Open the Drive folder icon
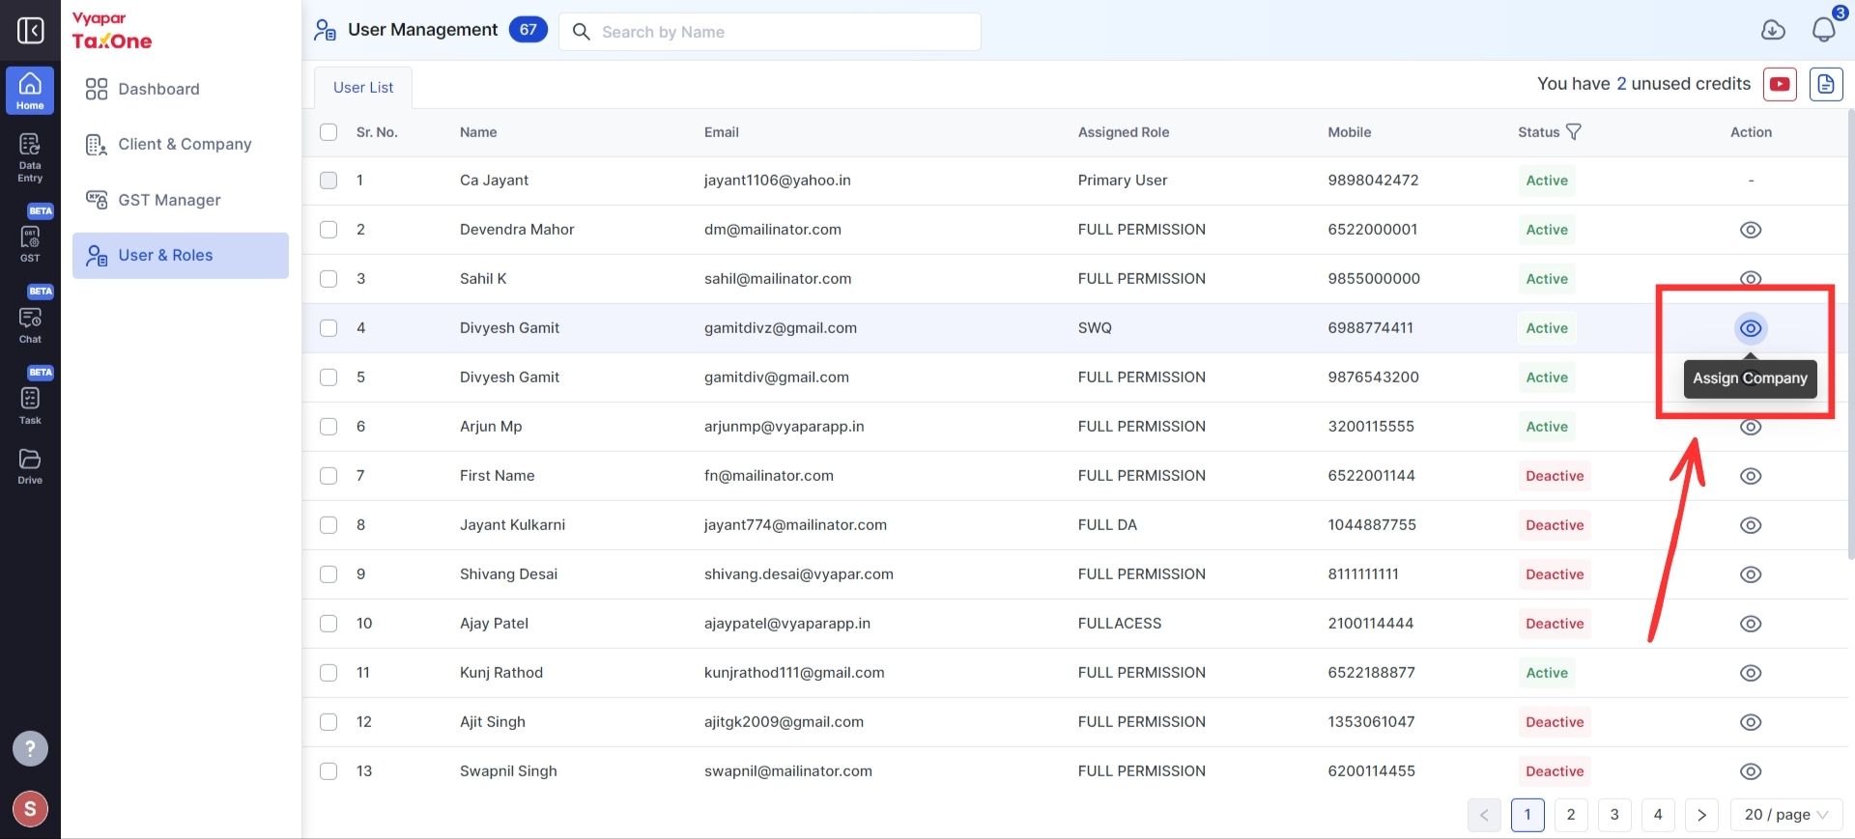 click(30, 466)
